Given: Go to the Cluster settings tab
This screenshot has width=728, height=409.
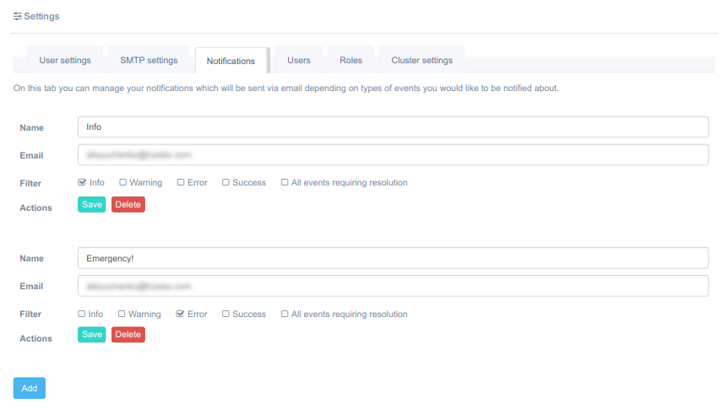Looking at the screenshot, I should (x=421, y=61).
